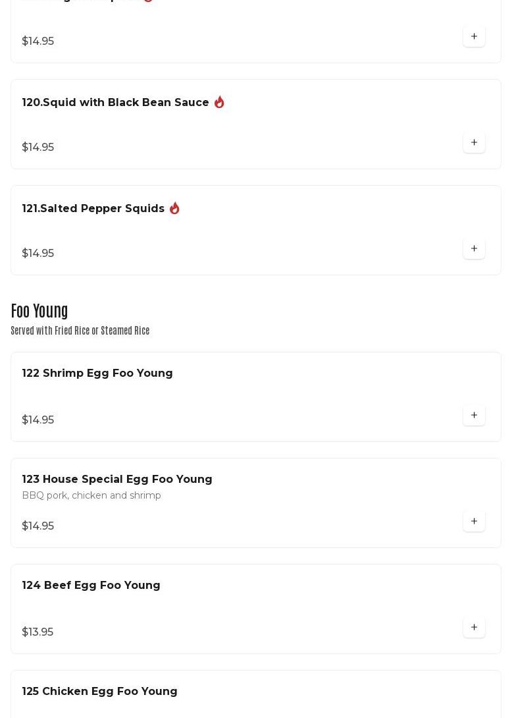Click the spicy flame icon beside Squid with Black Bean Sauce
The height and width of the screenshot is (718, 512).
[x=219, y=102]
